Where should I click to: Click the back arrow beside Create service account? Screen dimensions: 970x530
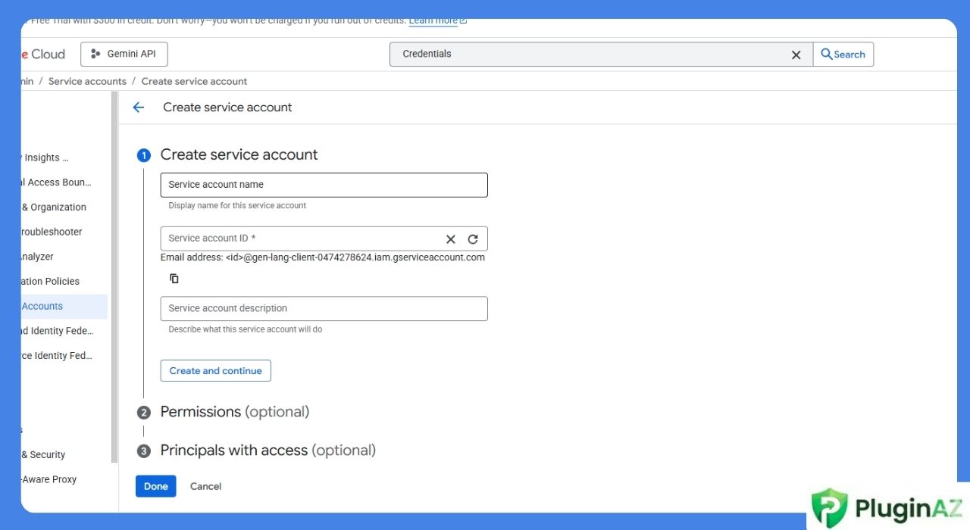pos(138,107)
